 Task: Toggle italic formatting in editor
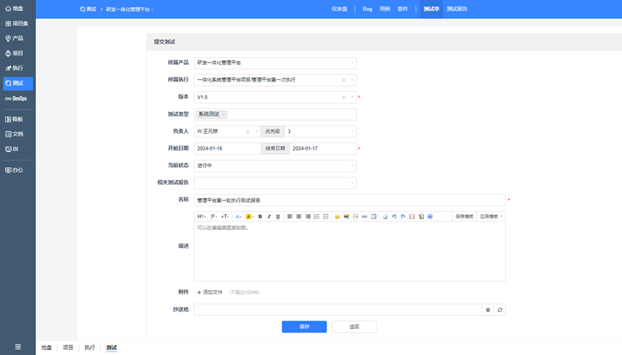[x=269, y=217]
